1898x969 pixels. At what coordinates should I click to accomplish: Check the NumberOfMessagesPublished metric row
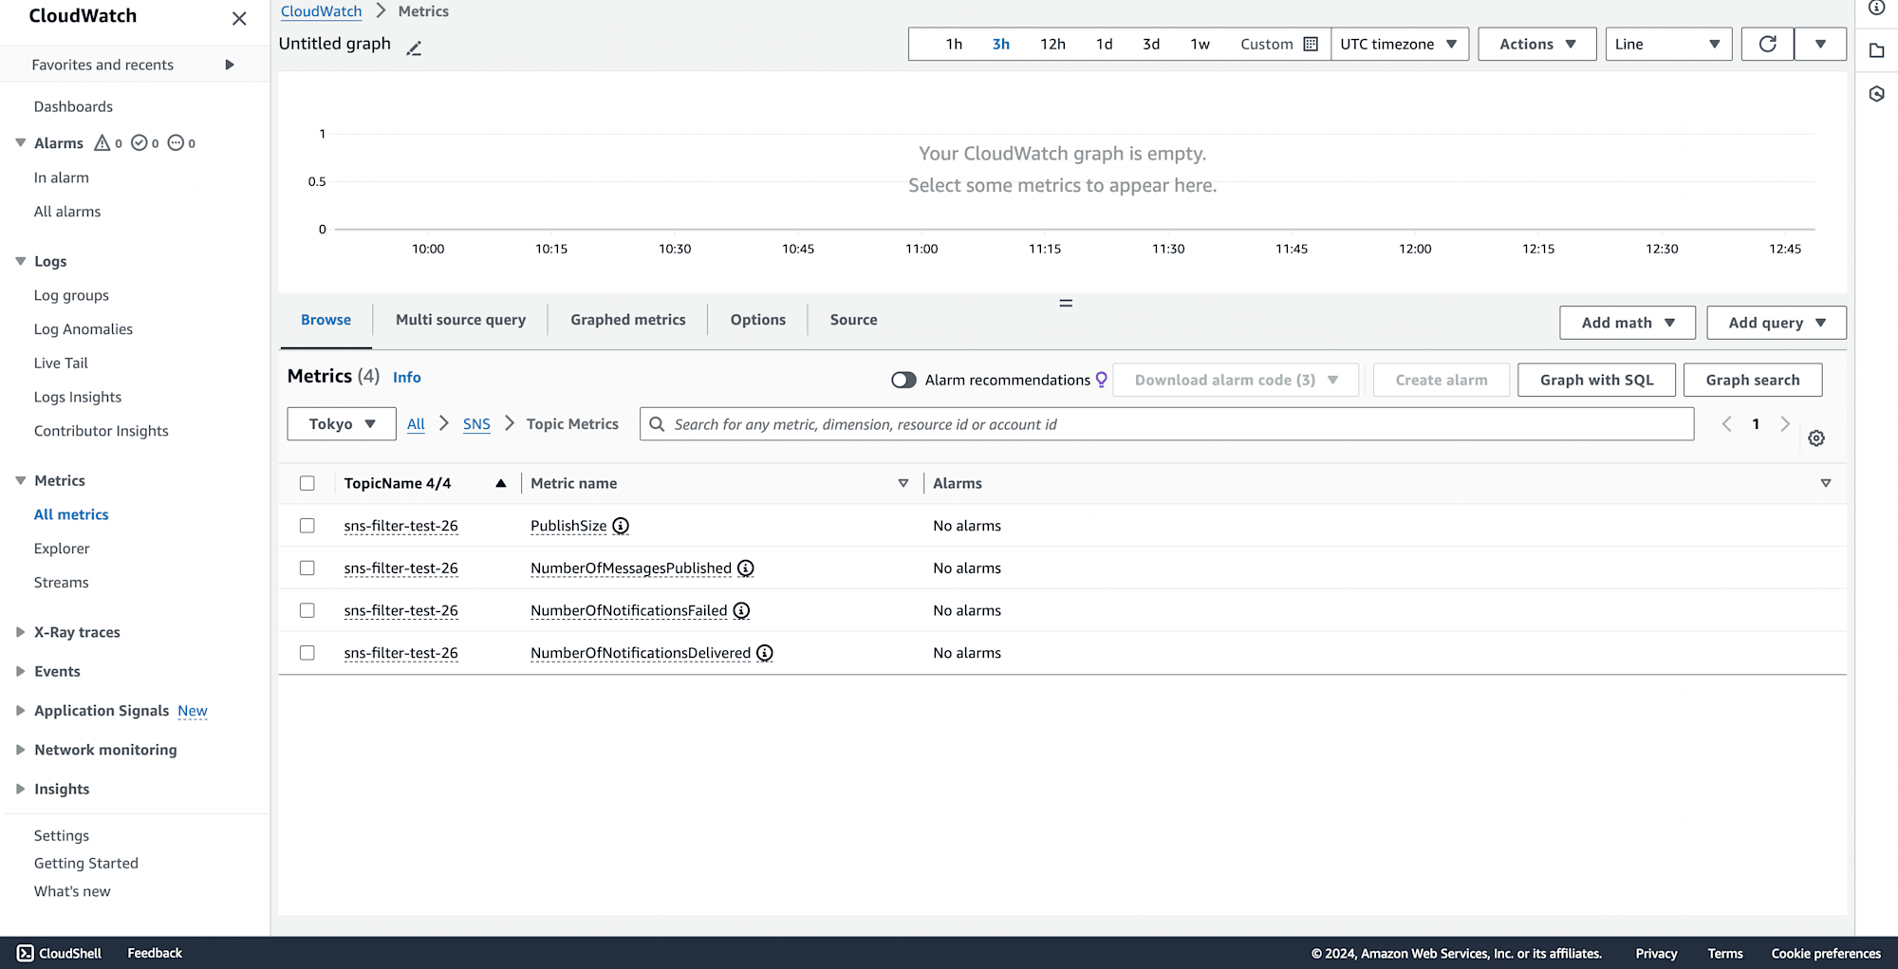pos(307,568)
